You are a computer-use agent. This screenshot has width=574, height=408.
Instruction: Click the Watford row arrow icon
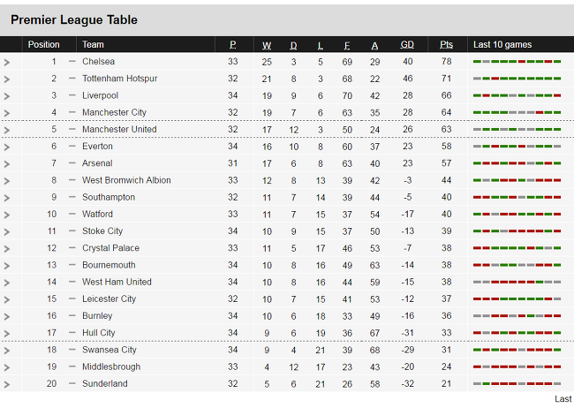[7, 215]
